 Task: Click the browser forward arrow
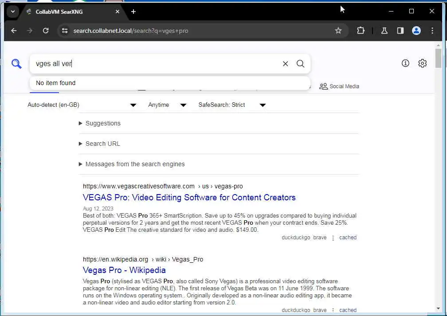tap(30, 31)
